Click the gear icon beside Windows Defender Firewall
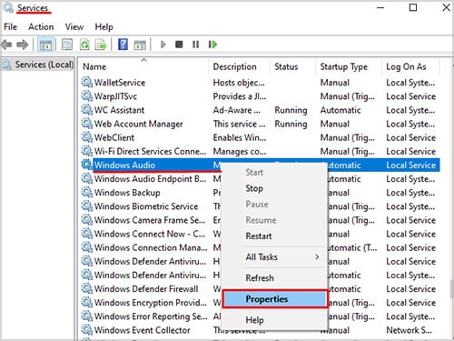The width and height of the screenshot is (454, 341). coord(87,288)
